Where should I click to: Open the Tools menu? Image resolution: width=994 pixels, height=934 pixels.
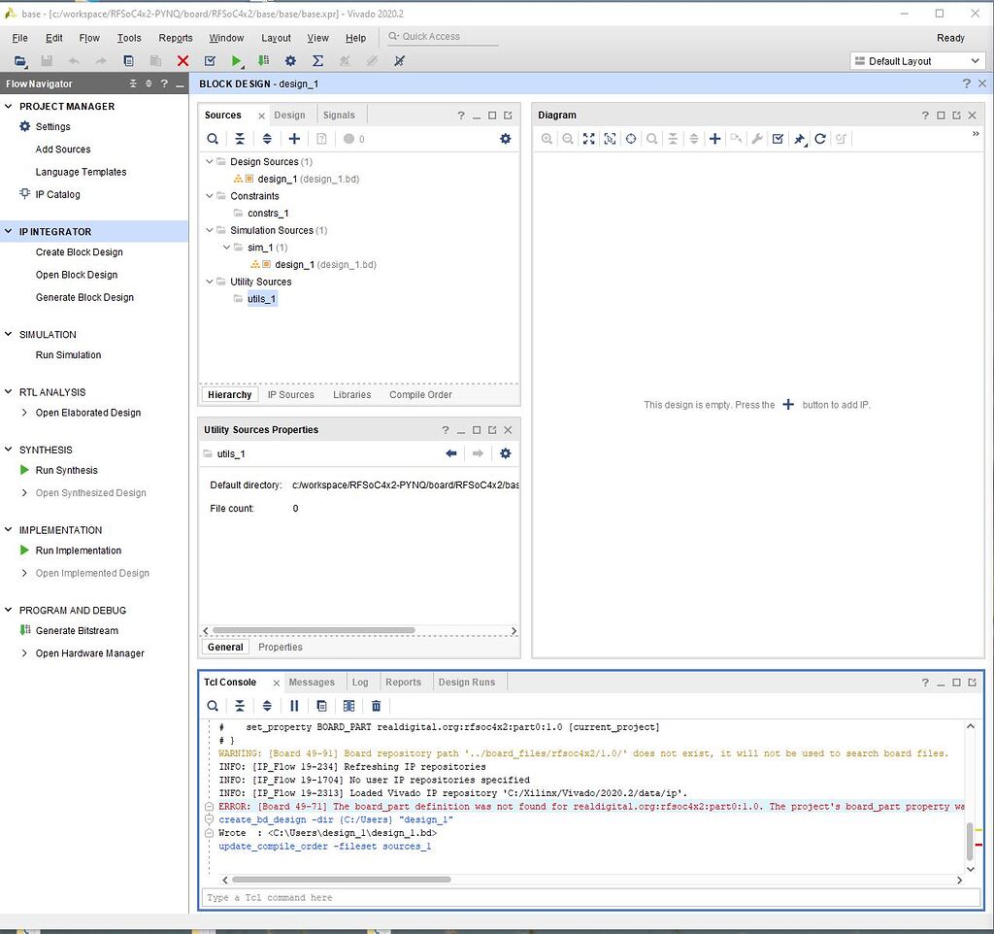[x=128, y=38]
